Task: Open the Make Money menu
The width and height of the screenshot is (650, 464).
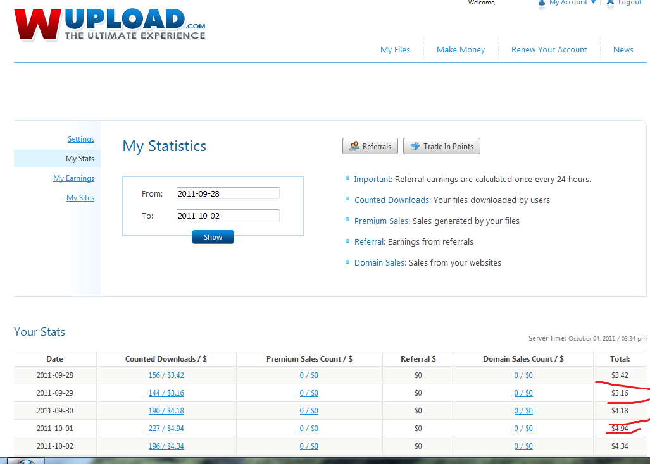Action: (461, 50)
